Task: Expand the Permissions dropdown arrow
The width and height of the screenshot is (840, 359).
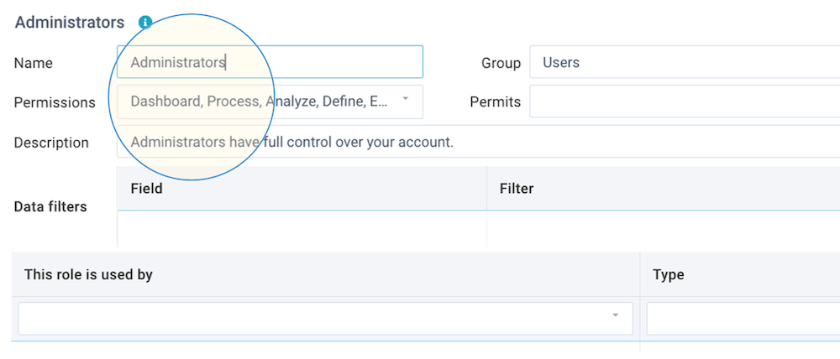Action: [406, 99]
